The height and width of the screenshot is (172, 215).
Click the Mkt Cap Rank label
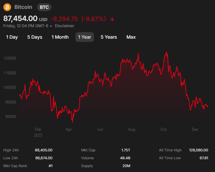[15, 166]
